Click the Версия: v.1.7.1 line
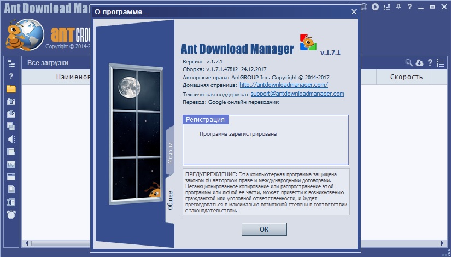 coord(202,62)
